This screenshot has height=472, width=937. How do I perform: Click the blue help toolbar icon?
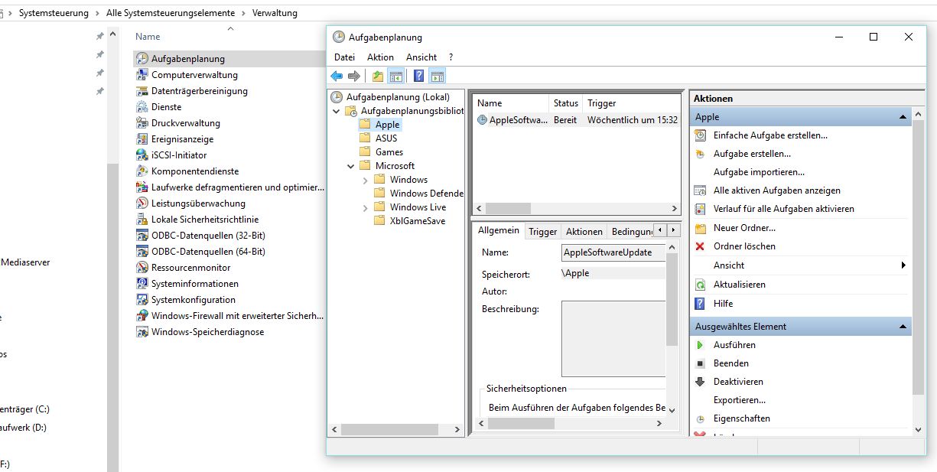419,76
